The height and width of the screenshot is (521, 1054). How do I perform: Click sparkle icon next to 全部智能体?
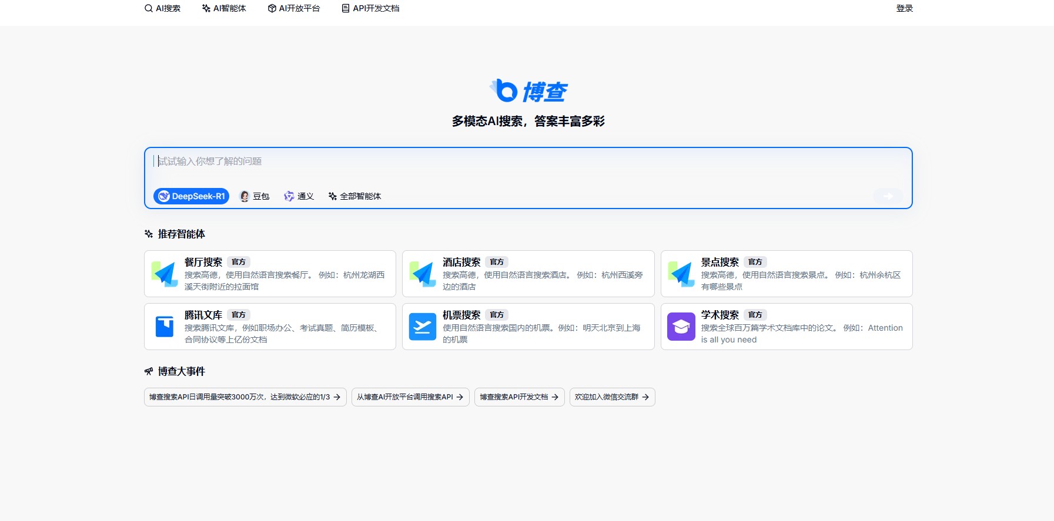[333, 196]
